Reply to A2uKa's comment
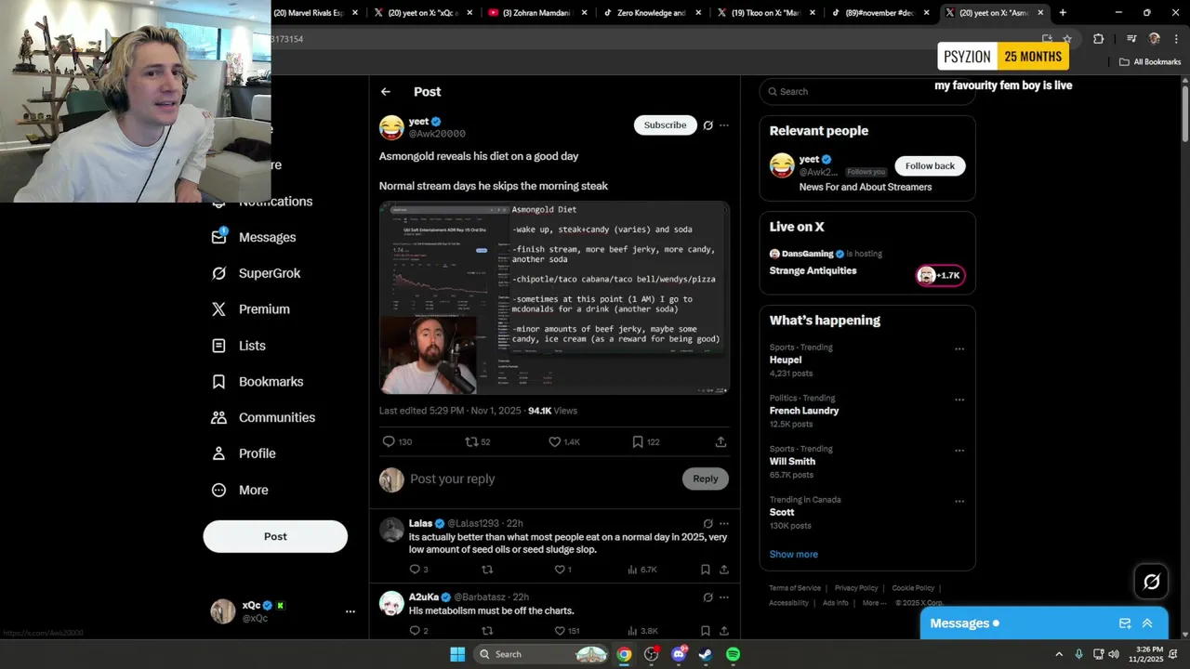The height and width of the screenshot is (669, 1190). click(415, 631)
